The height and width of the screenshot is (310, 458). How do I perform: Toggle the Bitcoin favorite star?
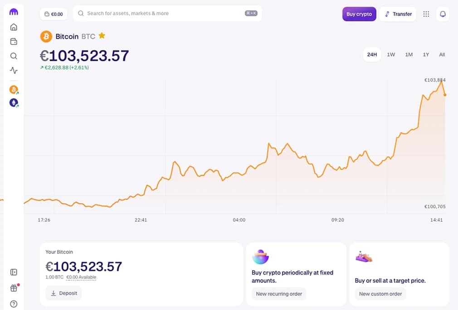(x=102, y=36)
